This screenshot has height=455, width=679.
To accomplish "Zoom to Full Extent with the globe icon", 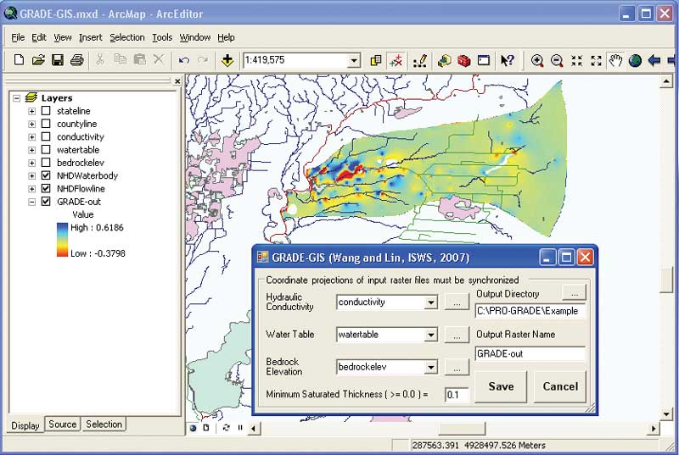I will pos(635,60).
